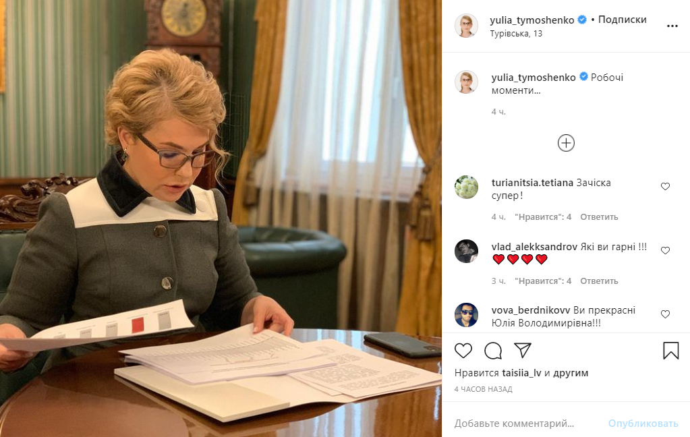The image size is (690, 437).
Task: Load more comments with the plus circle
Action: pyautogui.click(x=566, y=143)
